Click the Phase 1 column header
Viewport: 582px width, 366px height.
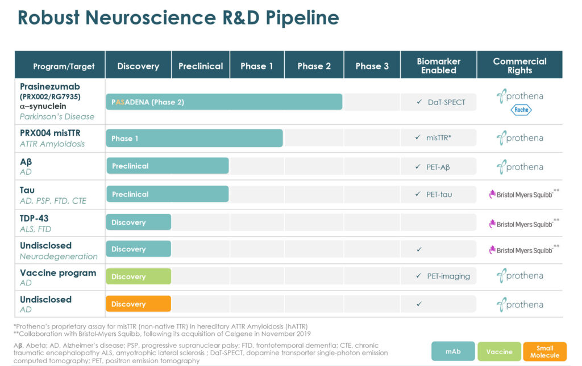pos(257,65)
